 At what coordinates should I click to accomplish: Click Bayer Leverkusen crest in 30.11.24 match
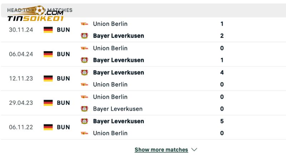point(84,36)
